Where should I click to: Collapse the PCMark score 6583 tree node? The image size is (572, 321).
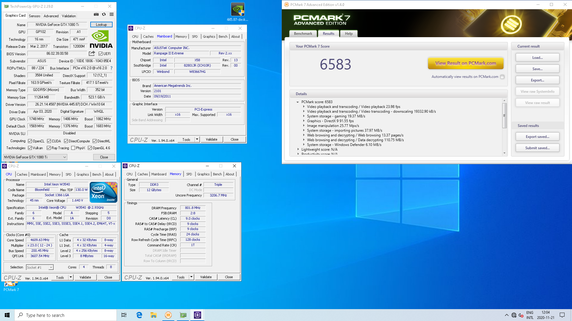(x=298, y=102)
